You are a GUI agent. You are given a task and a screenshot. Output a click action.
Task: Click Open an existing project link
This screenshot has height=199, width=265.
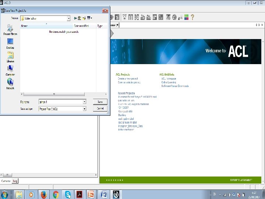pyautogui.click(x=129, y=83)
